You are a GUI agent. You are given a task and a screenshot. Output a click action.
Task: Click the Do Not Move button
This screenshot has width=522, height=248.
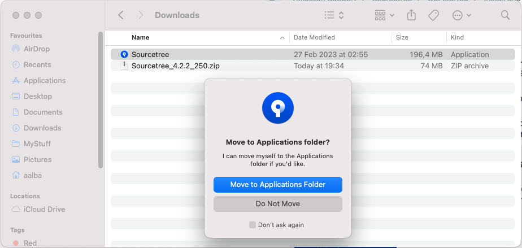pos(277,204)
